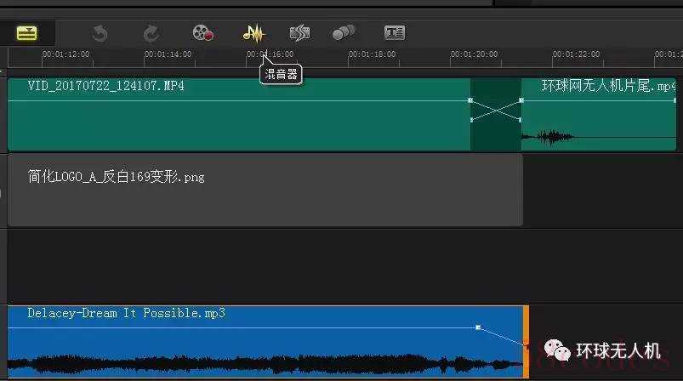
Task: Switch to the timeline view icon
Action: pyautogui.click(x=26, y=33)
